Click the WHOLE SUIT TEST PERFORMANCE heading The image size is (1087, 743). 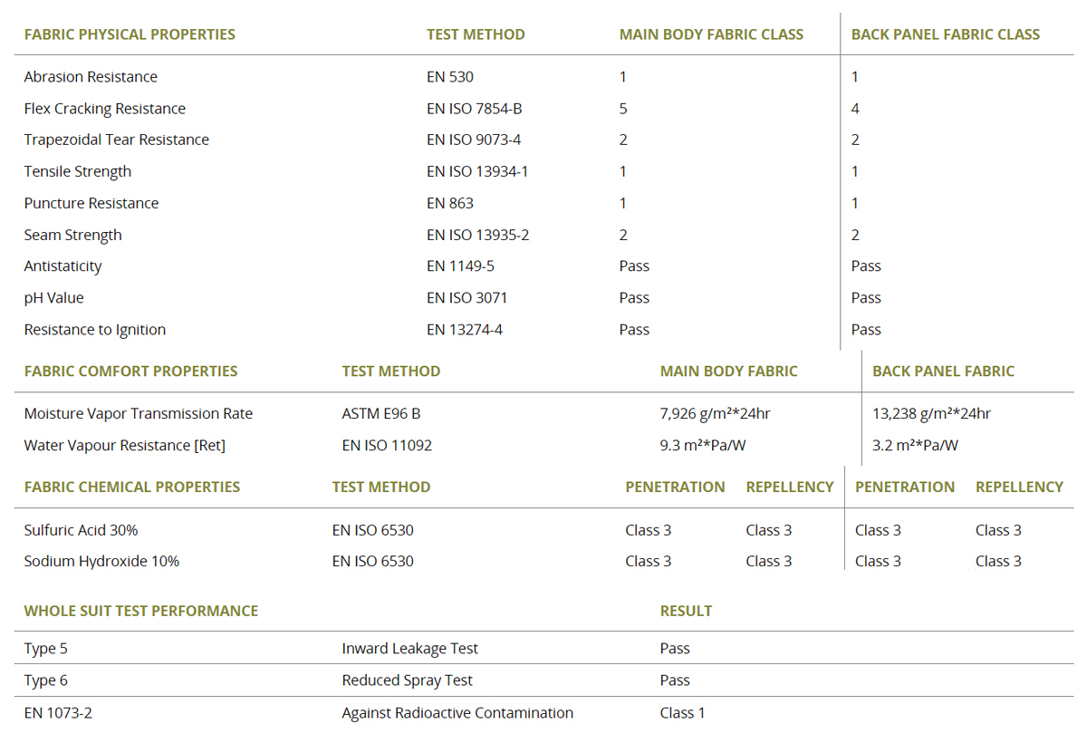tap(141, 611)
